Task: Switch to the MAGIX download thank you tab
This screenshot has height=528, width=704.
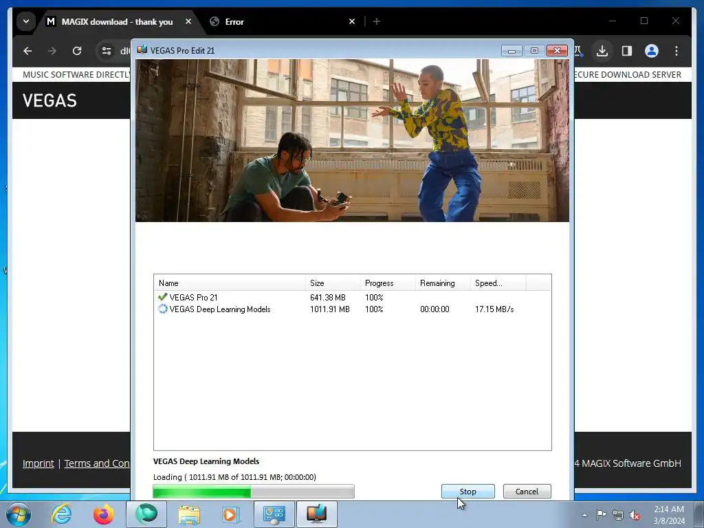Action: (117, 21)
